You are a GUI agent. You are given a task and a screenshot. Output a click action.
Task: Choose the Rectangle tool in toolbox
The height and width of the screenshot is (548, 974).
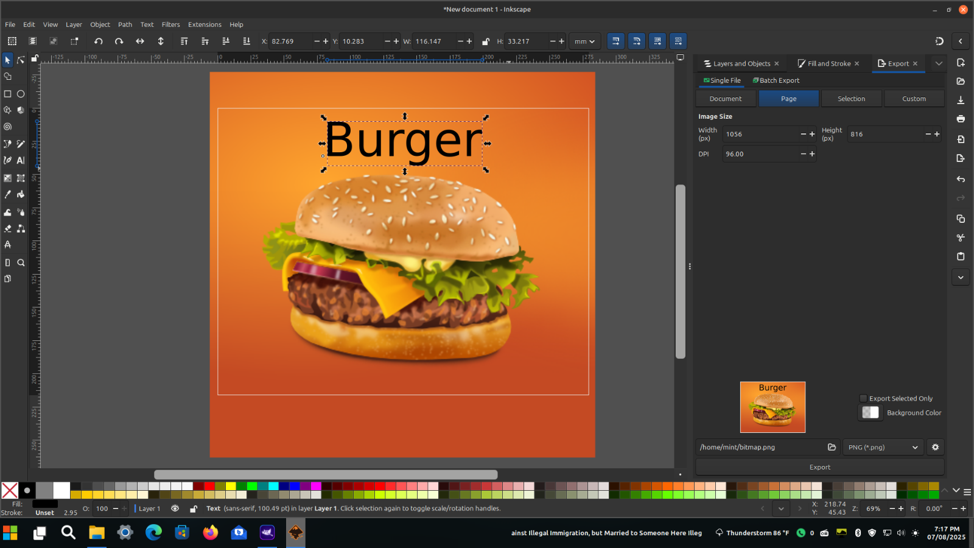[x=7, y=94]
